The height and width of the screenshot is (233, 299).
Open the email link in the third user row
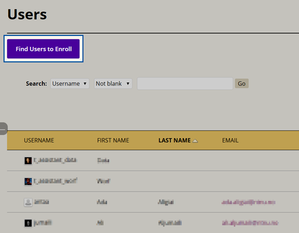pyautogui.click(x=248, y=202)
